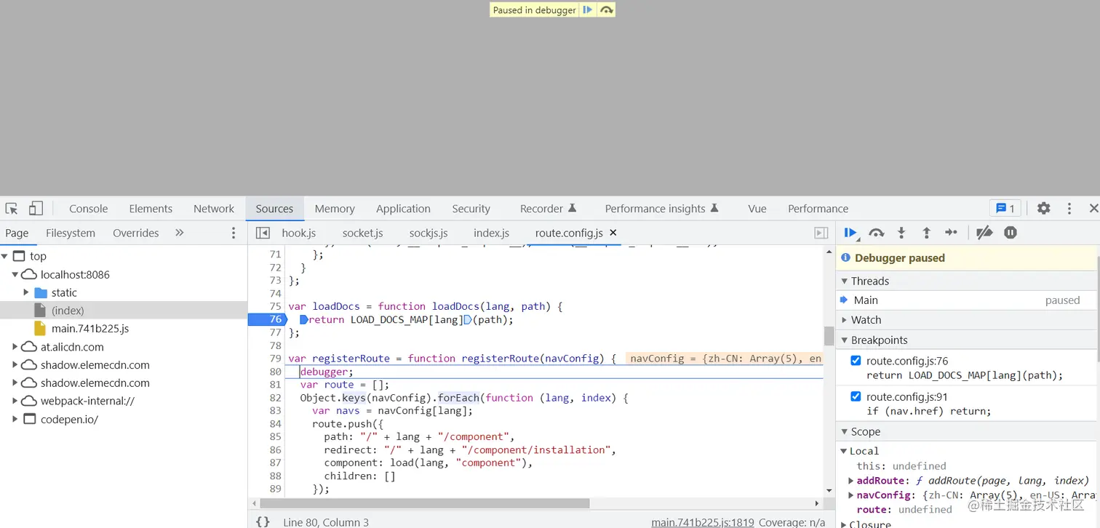Screen dimensions: 1100x528
Task: Click the Performance insights flask icon
Action: pyautogui.click(x=714, y=209)
